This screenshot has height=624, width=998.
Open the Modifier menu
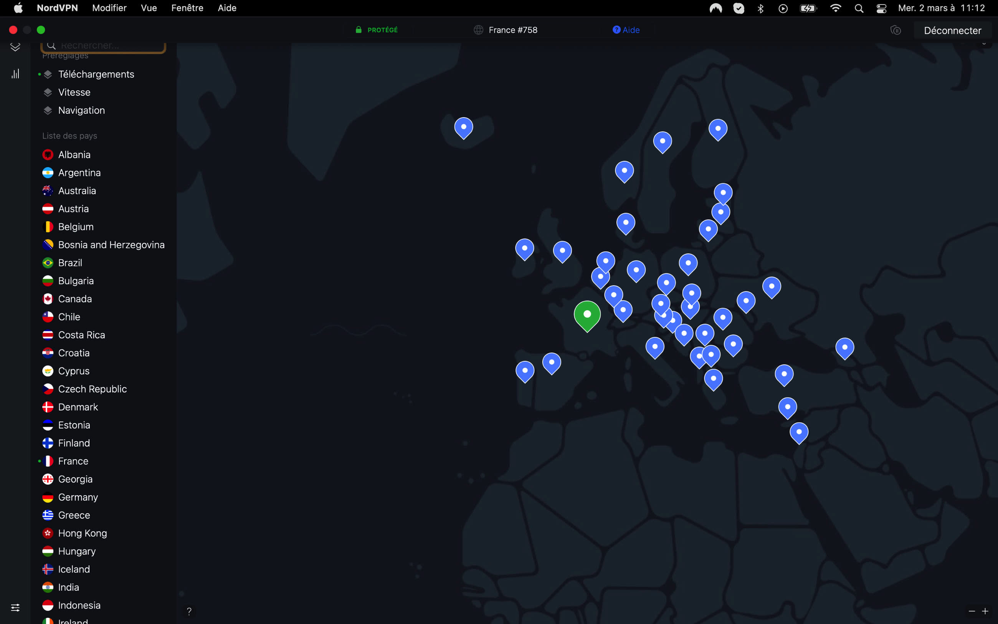coord(109,8)
